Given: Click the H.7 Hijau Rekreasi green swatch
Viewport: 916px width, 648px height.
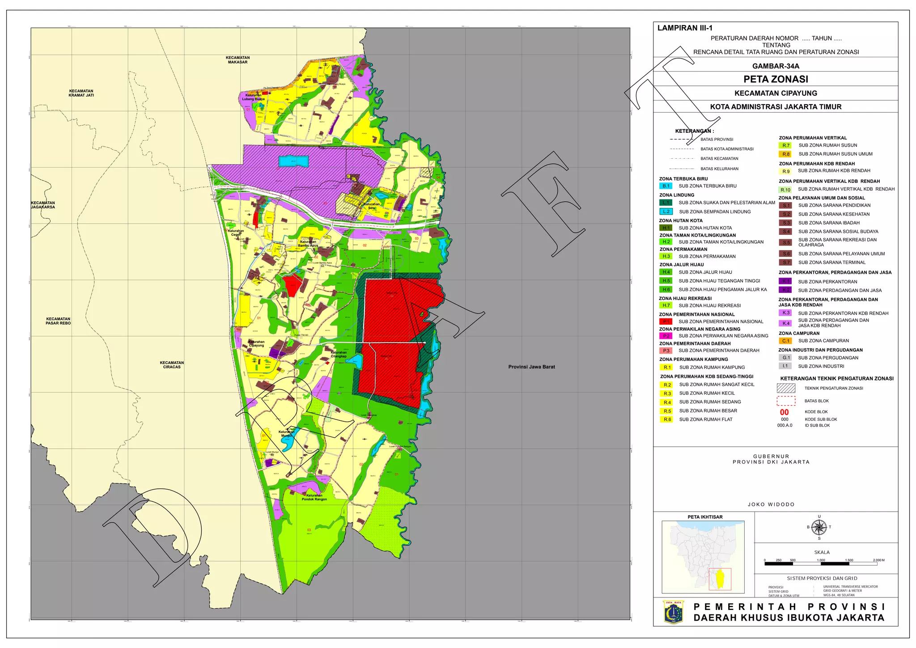Looking at the screenshot, I should tap(666, 305).
